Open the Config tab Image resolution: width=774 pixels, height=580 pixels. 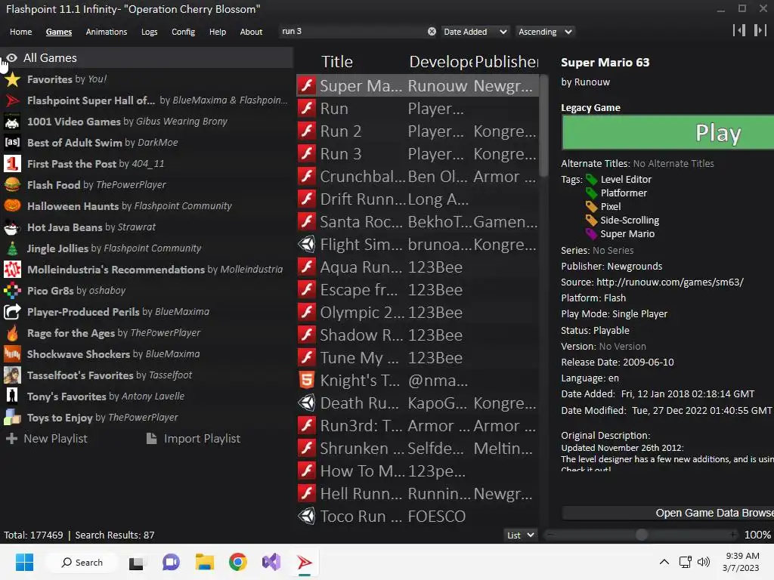pos(183,32)
